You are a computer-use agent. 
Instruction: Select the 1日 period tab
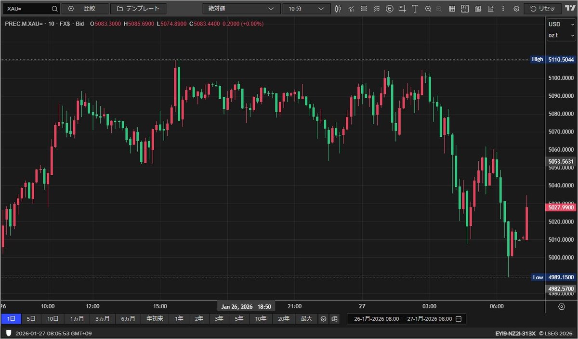coord(11,319)
